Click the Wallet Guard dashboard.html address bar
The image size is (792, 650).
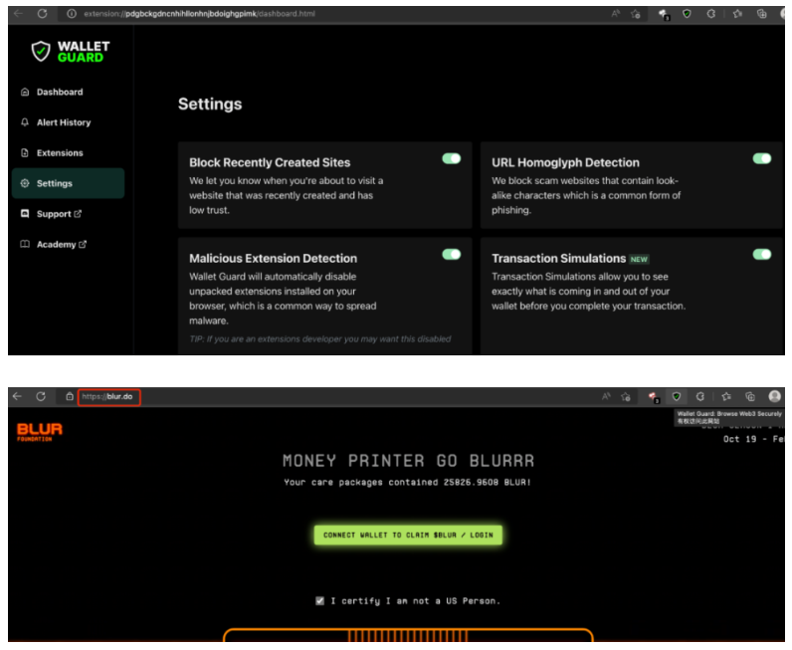pyautogui.click(x=200, y=14)
